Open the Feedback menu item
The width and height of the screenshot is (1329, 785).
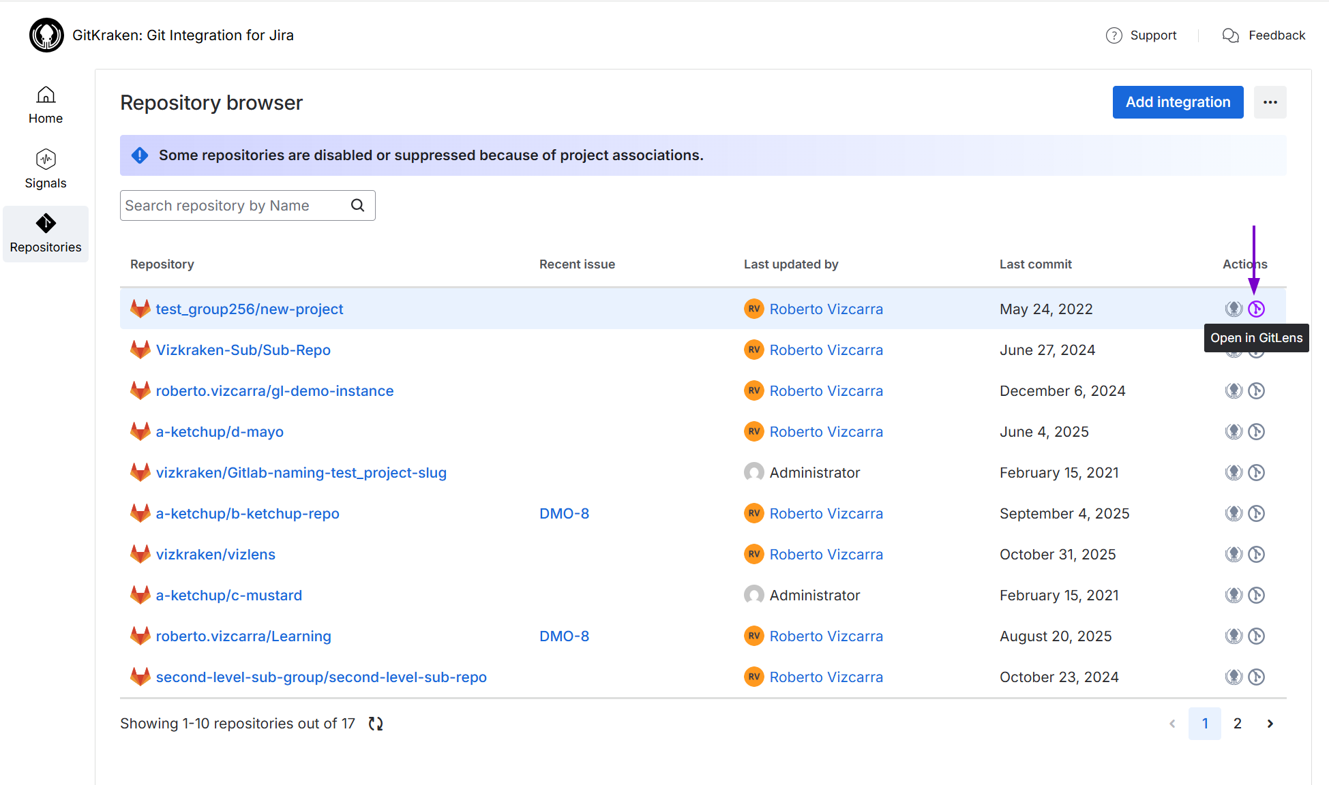point(1264,35)
